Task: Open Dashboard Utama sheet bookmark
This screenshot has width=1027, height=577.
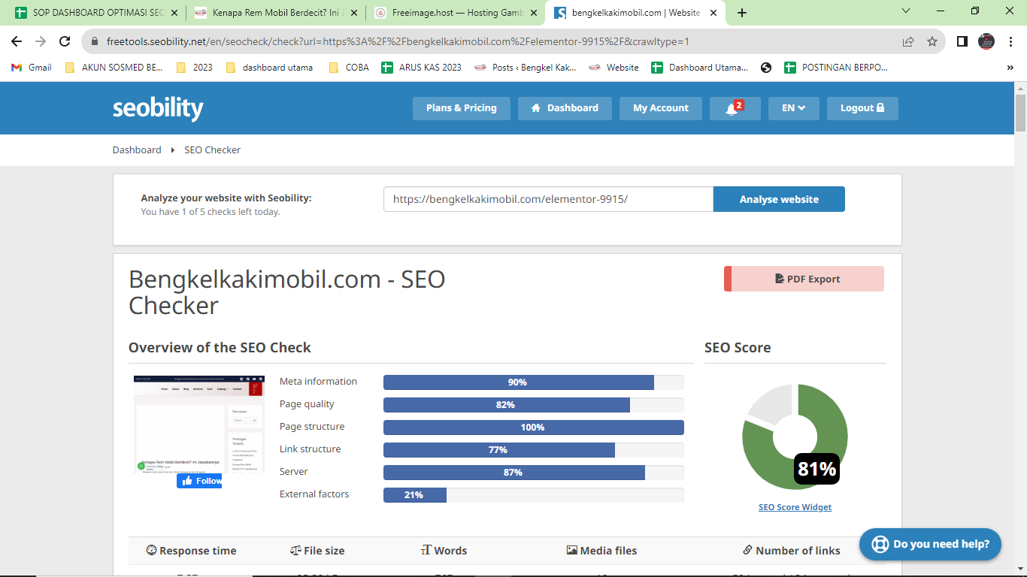Action: click(700, 67)
